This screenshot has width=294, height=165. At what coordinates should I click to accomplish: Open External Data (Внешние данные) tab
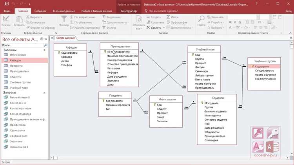tap(64, 11)
